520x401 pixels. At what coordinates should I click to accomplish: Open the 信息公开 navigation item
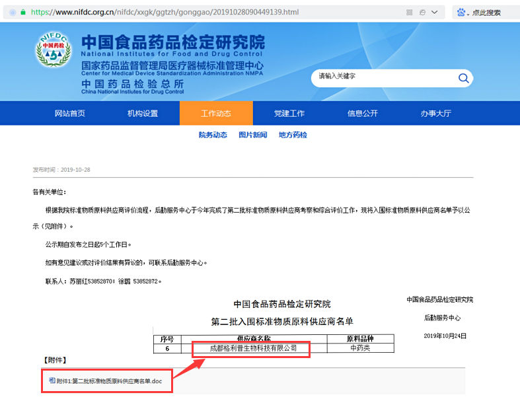click(x=363, y=113)
